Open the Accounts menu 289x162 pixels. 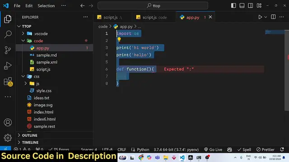pyautogui.click(x=8, y=122)
